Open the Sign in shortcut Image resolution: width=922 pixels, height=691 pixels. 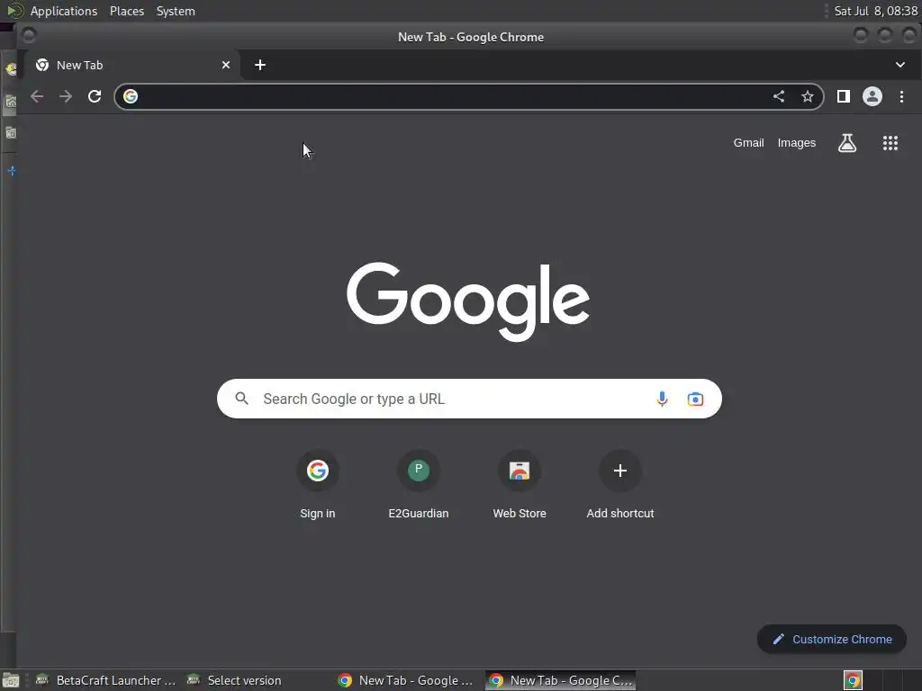pyautogui.click(x=318, y=486)
